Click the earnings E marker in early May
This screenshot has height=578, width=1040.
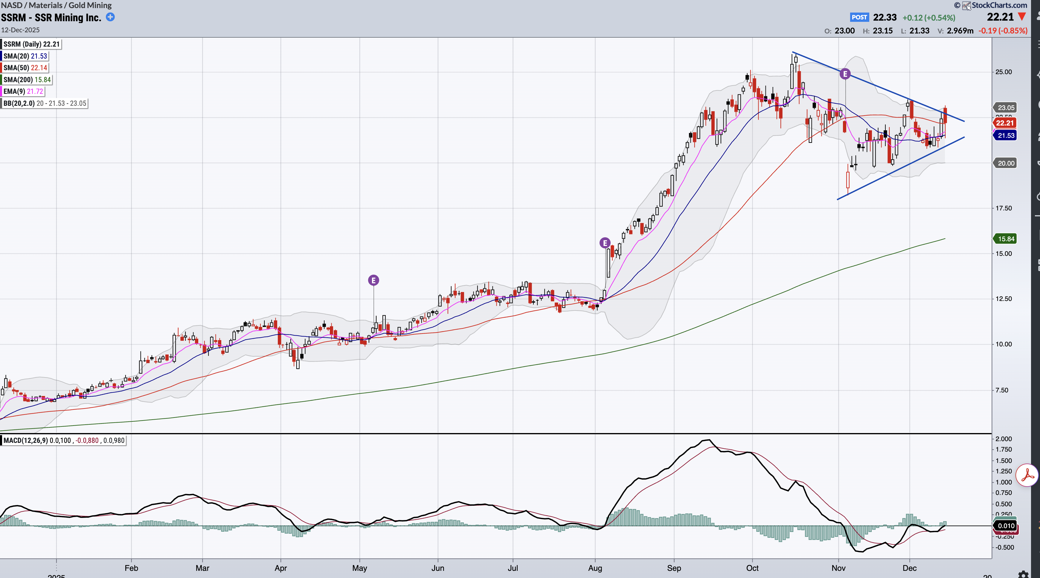point(373,280)
